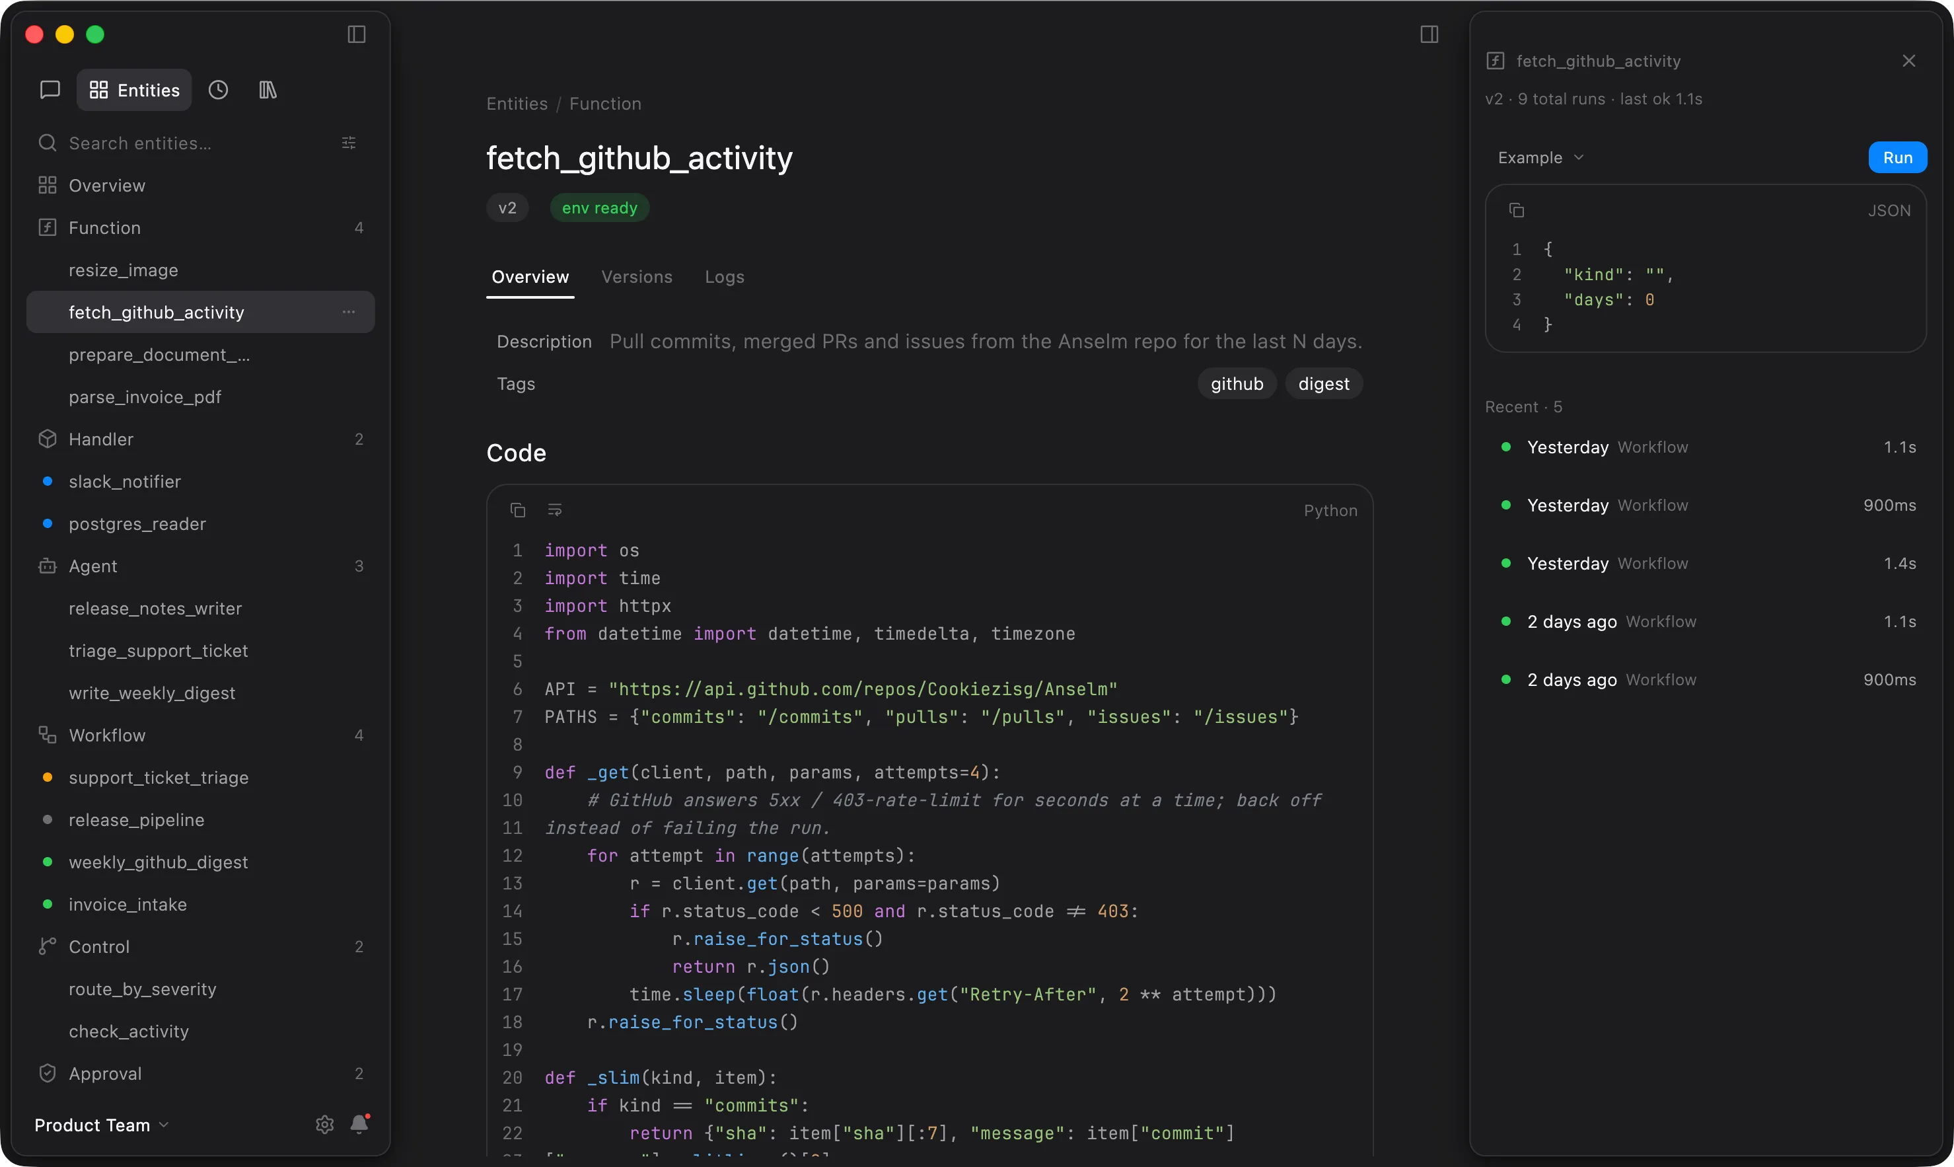This screenshot has height=1167, width=1954.
Task: Select prepare_document_… function
Action: coord(200,355)
